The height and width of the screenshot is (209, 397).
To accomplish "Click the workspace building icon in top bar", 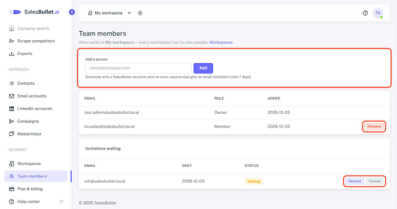I will [90, 13].
